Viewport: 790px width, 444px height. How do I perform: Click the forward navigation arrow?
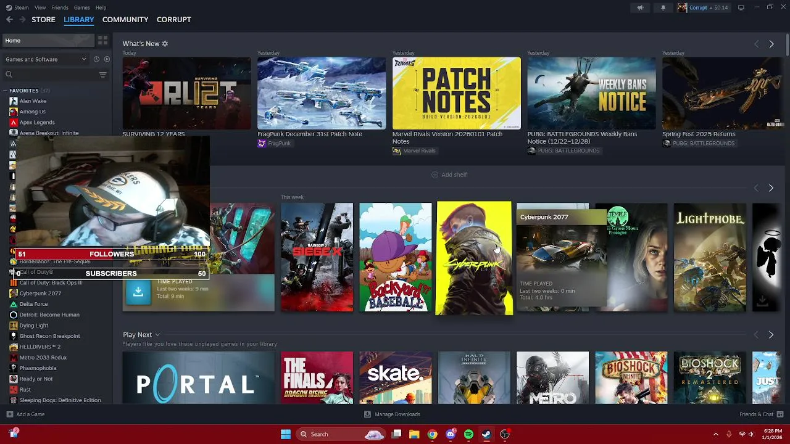tap(22, 20)
